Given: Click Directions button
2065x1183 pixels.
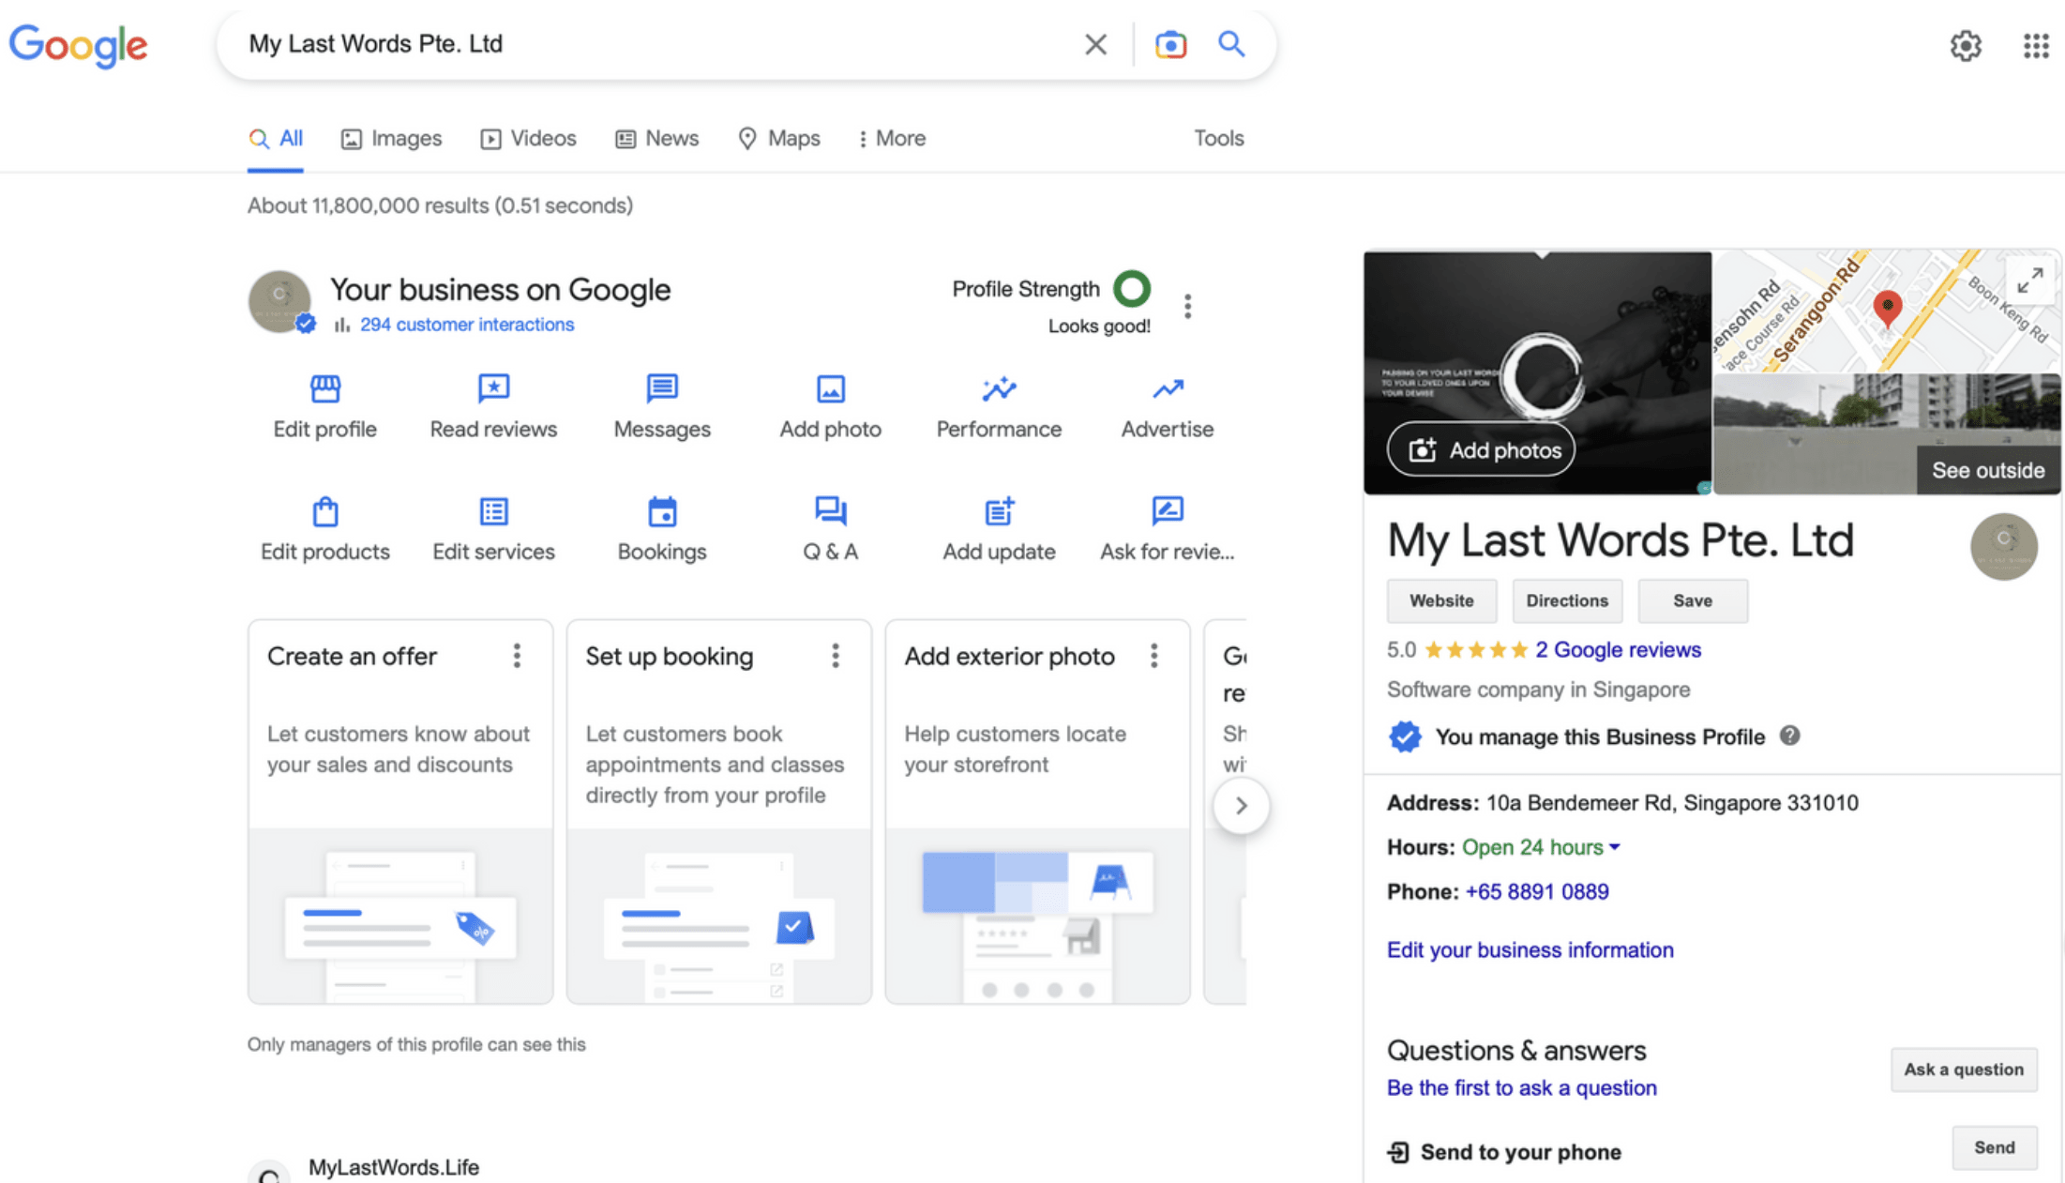Looking at the screenshot, I should [x=1567, y=600].
